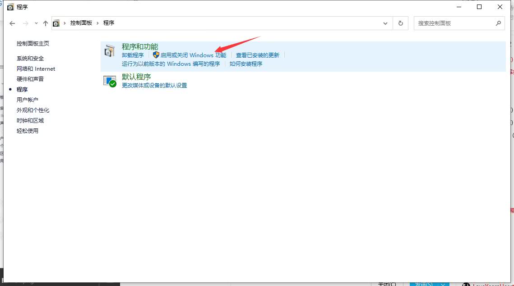Select 用户帐户 category
Image resolution: width=514 pixels, height=286 pixels.
(x=28, y=100)
